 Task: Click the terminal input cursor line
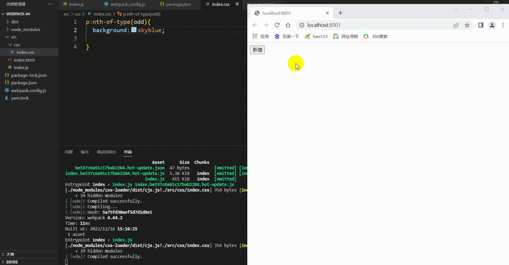(66, 262)
